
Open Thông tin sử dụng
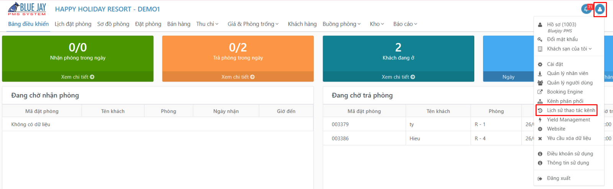point(568,163)
